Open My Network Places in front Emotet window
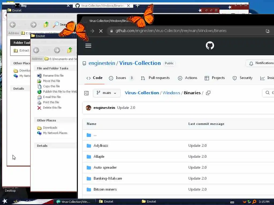 click(55, 133)
